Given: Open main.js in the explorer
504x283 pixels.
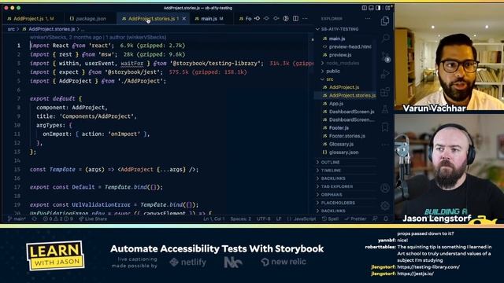Looking at the screenshot, I should (x=337, y=39).
